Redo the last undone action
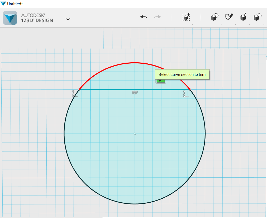The height and width of the screenshot is (218, 267). [x=157, y=17]
